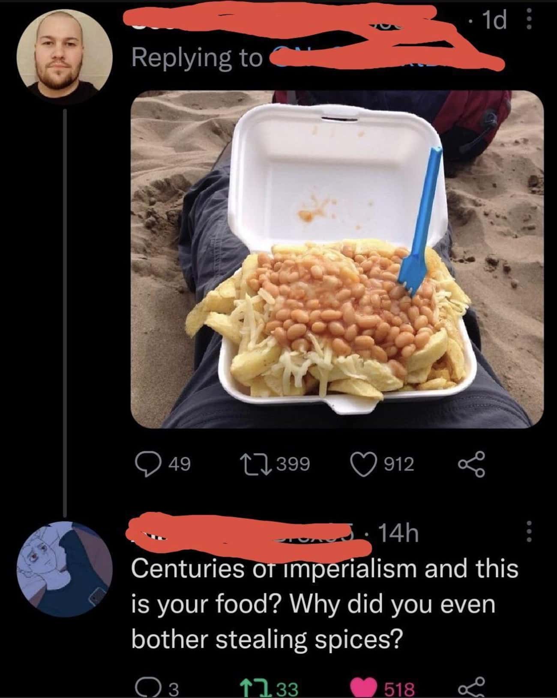Viewport: 557px width, 698px height.
Task: Open the 'Centuries of imperialism' reply text
Action: (325, 604)
